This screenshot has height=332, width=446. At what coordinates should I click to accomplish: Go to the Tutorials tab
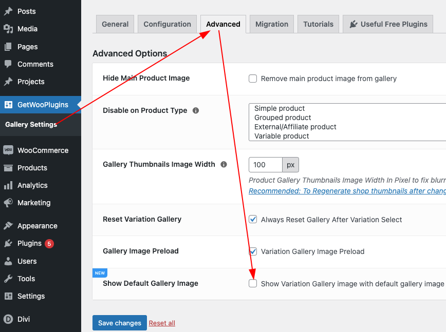pyautogui.click(x=318, y=24)
